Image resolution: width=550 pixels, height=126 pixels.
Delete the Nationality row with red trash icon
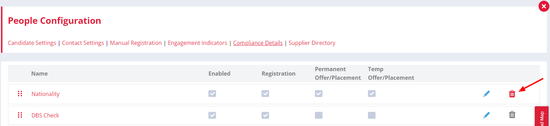[x=512, y=94]
